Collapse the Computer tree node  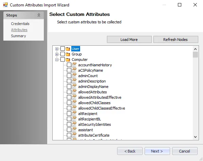tap(57, 60)
